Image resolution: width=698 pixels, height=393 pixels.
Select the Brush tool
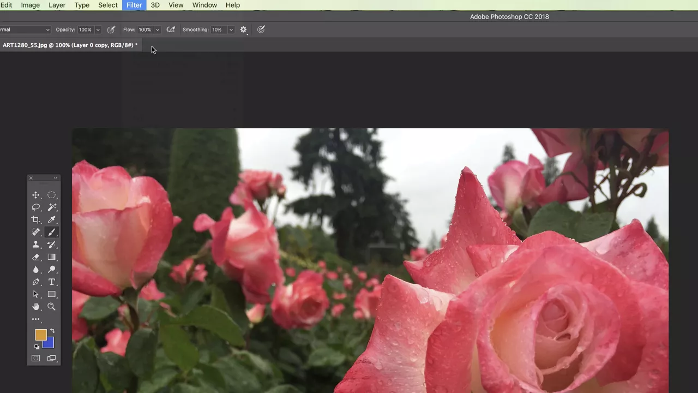(51, 233)
